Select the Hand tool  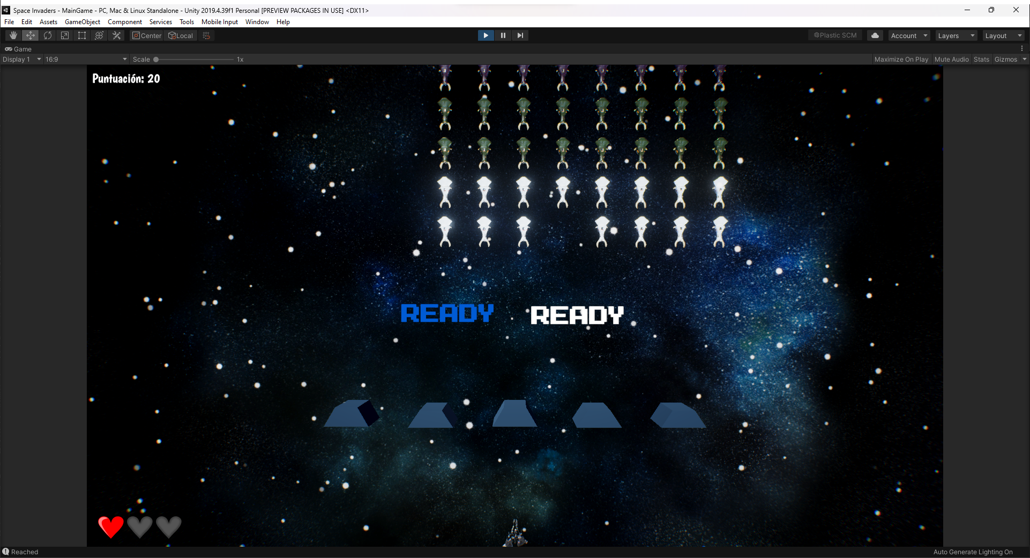tap(13, 35)
